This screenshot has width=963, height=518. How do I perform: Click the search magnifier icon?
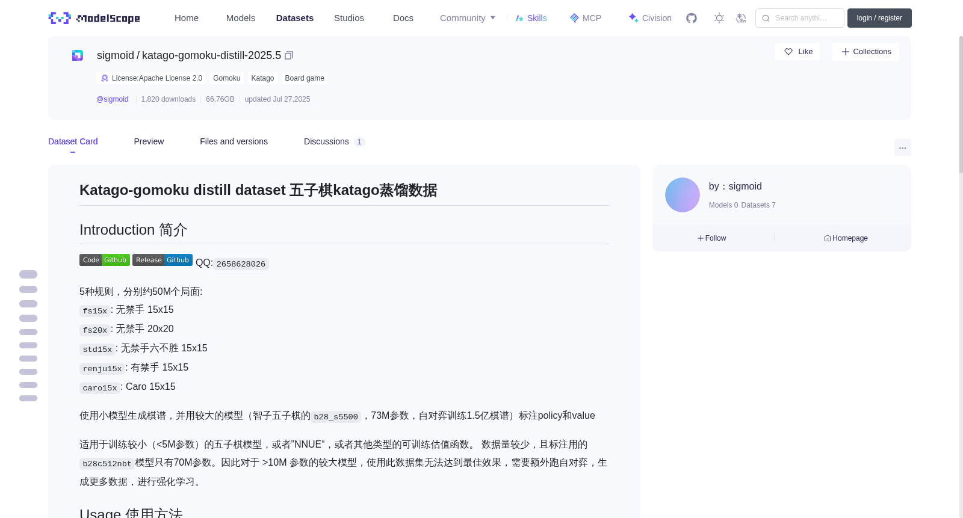click(x=766, y=18)
